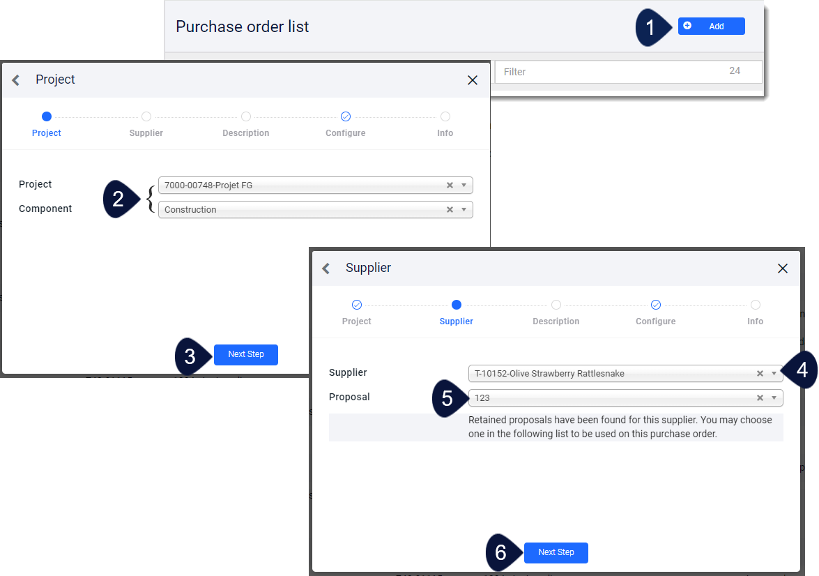819x576 pixels.
Task: Expand the Component dropdown arrow
Action: 464,210
